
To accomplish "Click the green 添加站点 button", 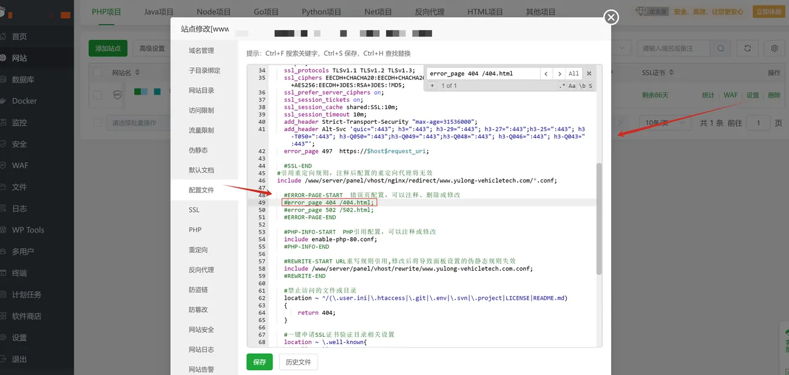I will point(107,49).
